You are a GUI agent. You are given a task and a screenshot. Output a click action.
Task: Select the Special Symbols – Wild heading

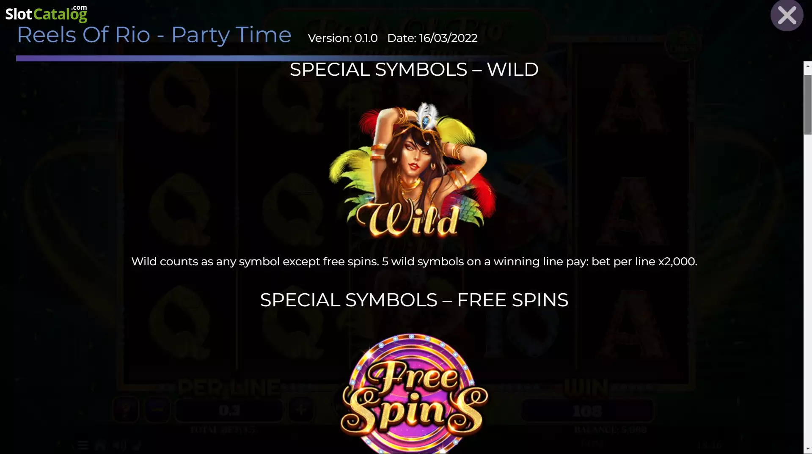click(414, 69)
